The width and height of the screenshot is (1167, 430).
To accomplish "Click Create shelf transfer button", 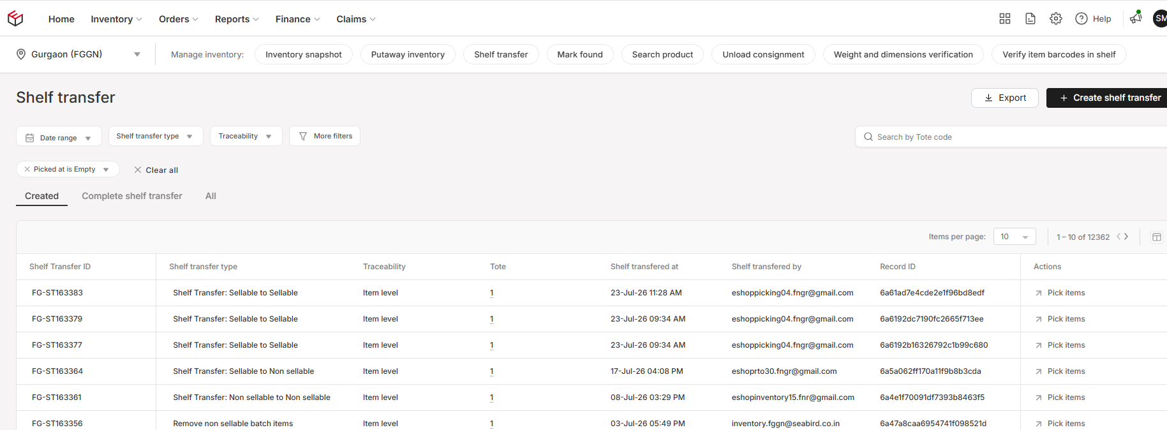I will pyautogui.click(x=1109, y=98).
